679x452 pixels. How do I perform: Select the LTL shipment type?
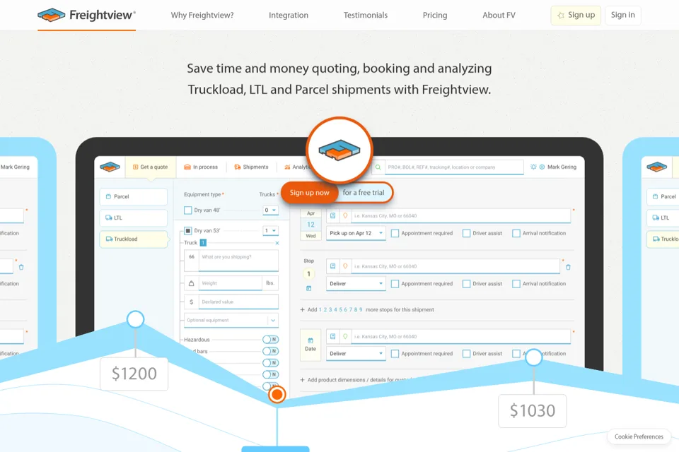click(x=134, y=218)
